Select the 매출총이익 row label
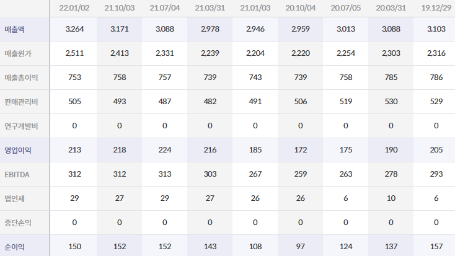The width and height of the screenshot is (455, 256). point(21,77)
